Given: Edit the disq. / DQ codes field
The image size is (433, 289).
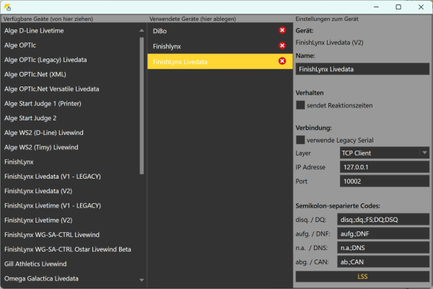Looking at the screenshot, I should [384, 219].
